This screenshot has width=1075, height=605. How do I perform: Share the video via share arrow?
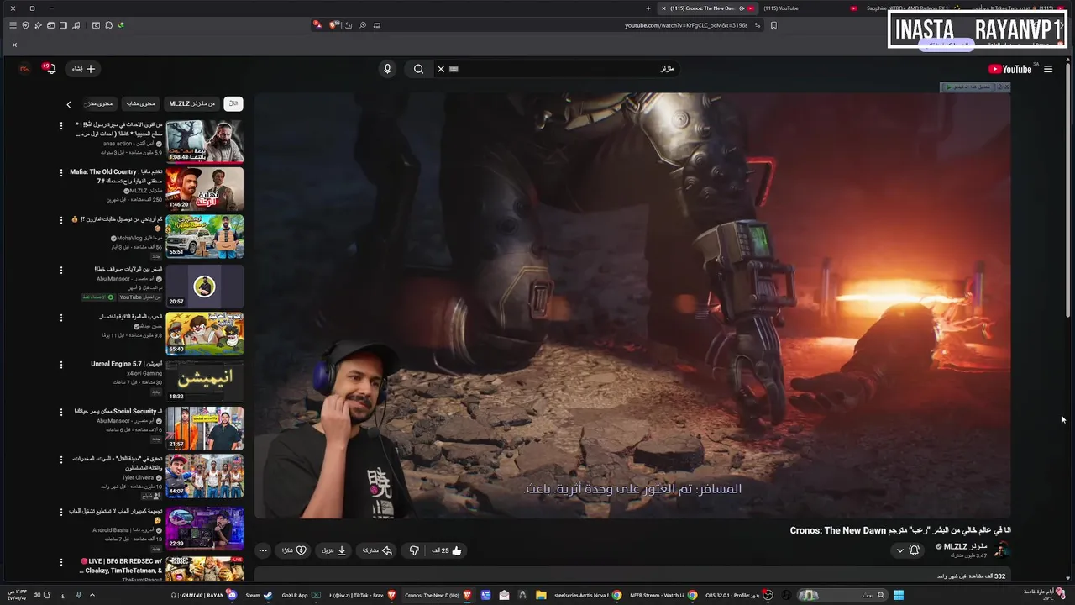click(x=377, y=550)
